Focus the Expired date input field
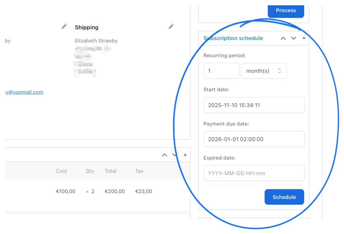The height and width of the screenshot is (234, 344). pos(254,173)
